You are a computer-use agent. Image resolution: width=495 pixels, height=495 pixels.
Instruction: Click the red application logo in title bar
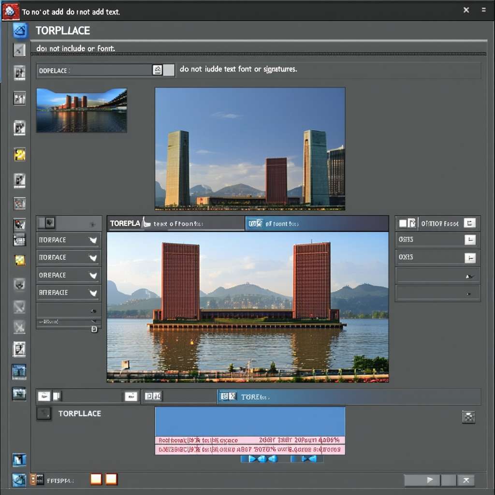click(10, 11)
